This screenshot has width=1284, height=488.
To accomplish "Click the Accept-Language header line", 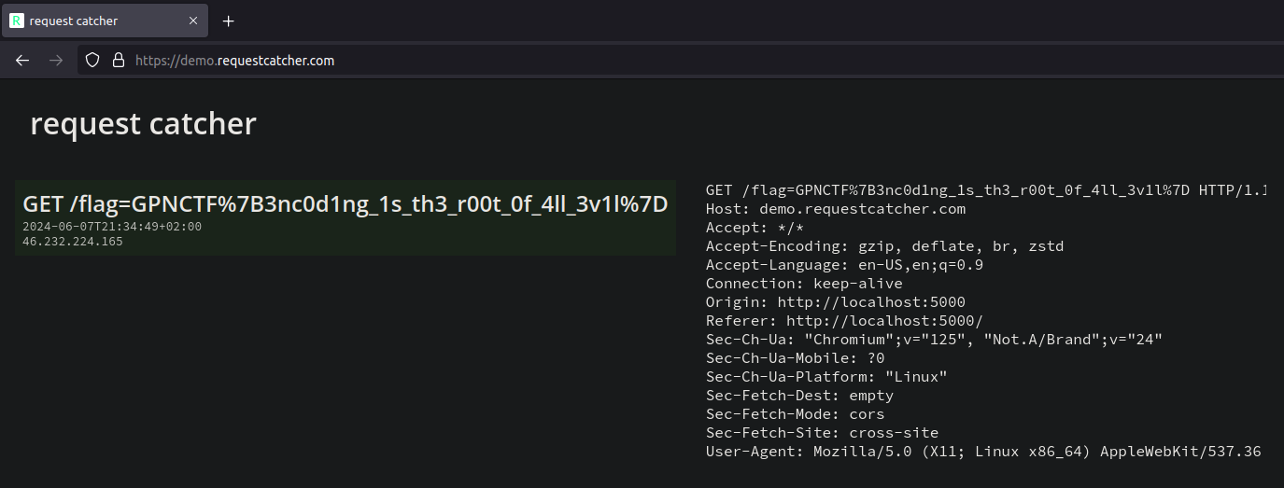I will [x=844, y=265].
